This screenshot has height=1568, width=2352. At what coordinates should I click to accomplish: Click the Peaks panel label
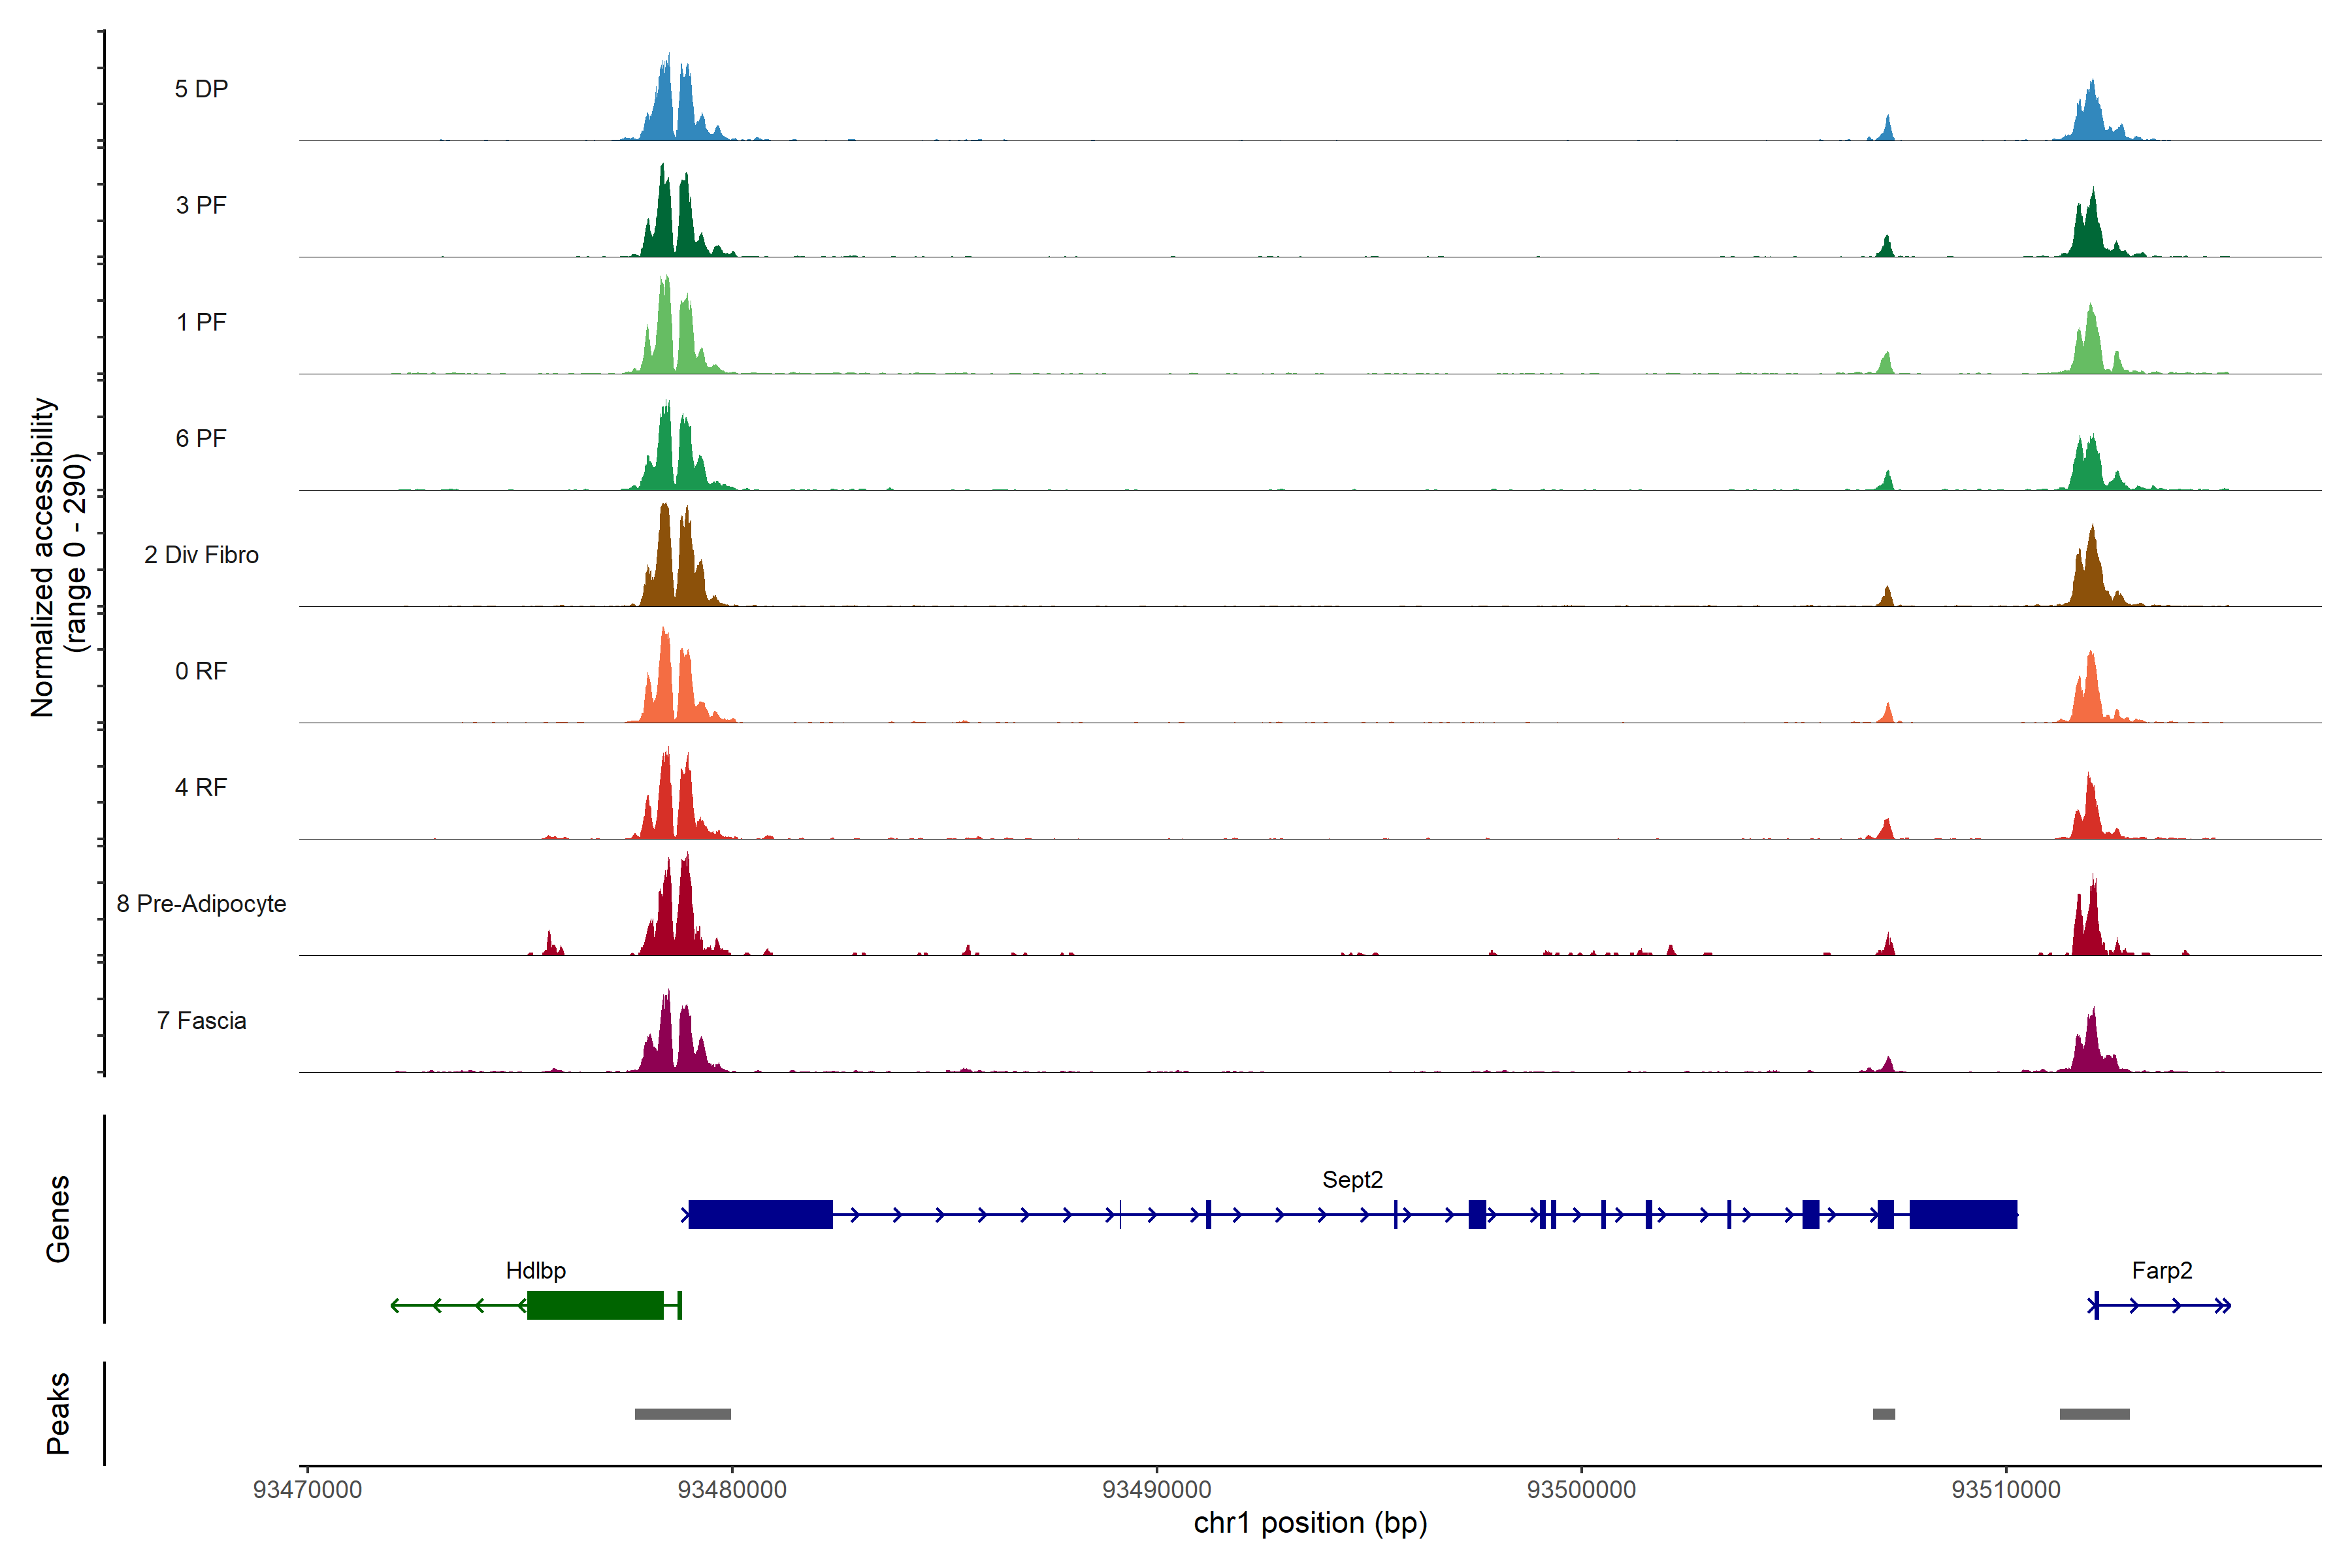click(58, 1413)
